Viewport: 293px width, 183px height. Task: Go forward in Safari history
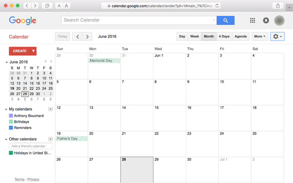(35, 6)
